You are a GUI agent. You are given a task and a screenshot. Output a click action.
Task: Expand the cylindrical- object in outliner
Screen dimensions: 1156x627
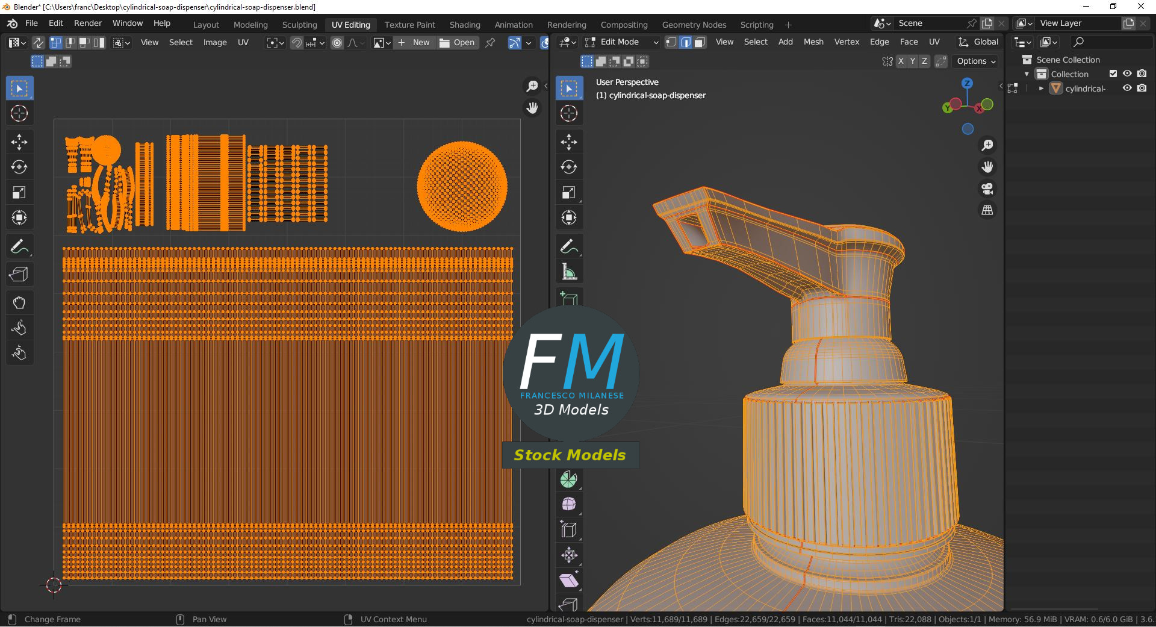pyautogui.click(x=1041, y=89)
